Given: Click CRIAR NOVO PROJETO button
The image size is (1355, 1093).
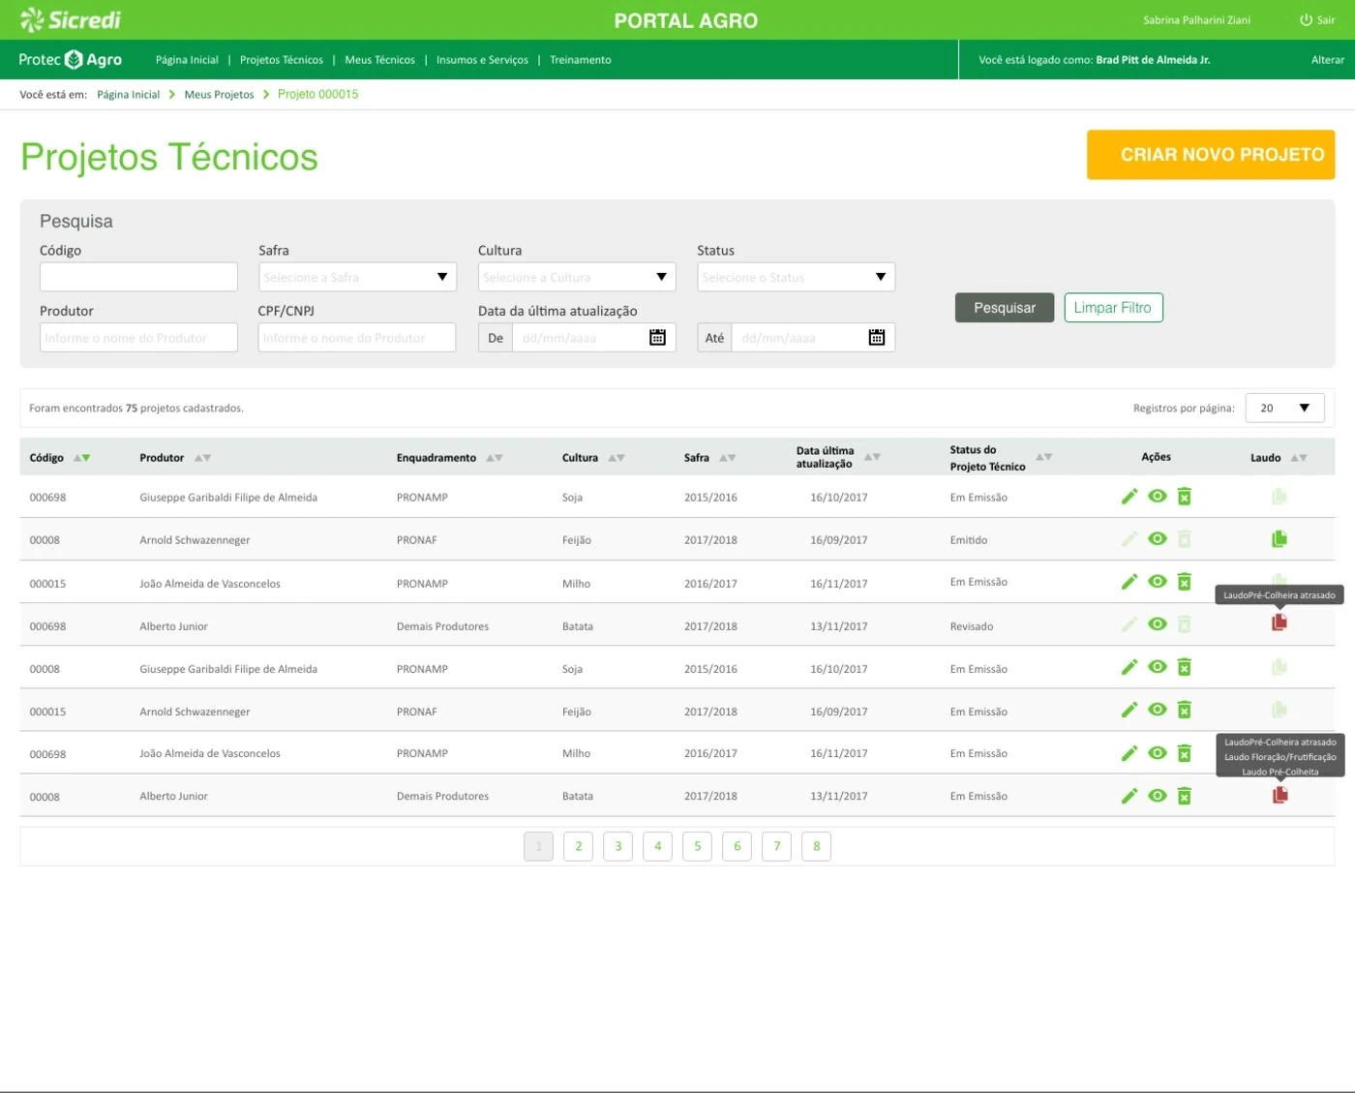Looking at the screenshot, I should 1211,155.
